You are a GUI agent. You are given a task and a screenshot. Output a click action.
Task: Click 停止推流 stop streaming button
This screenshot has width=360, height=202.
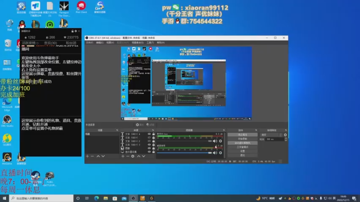[x=243, y=135]
